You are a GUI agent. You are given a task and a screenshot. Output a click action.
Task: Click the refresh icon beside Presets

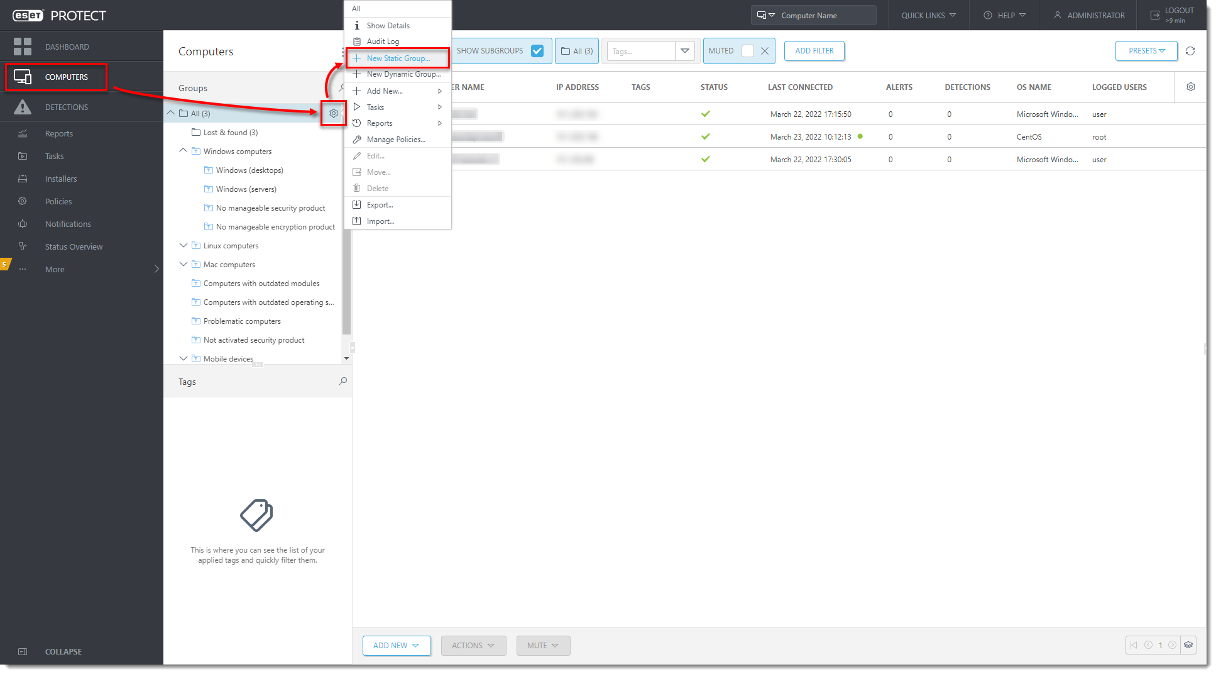coord(1190,51)
